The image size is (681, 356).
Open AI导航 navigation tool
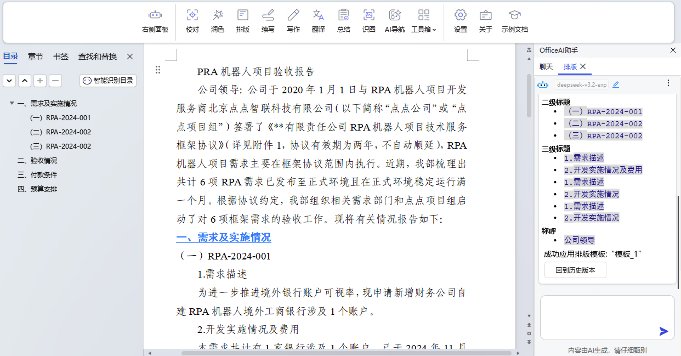(394, 21)
